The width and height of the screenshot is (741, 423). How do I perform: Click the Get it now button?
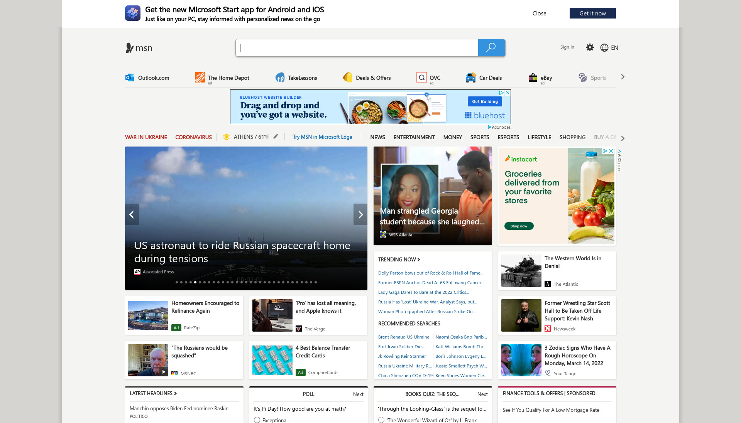(592, 13)
